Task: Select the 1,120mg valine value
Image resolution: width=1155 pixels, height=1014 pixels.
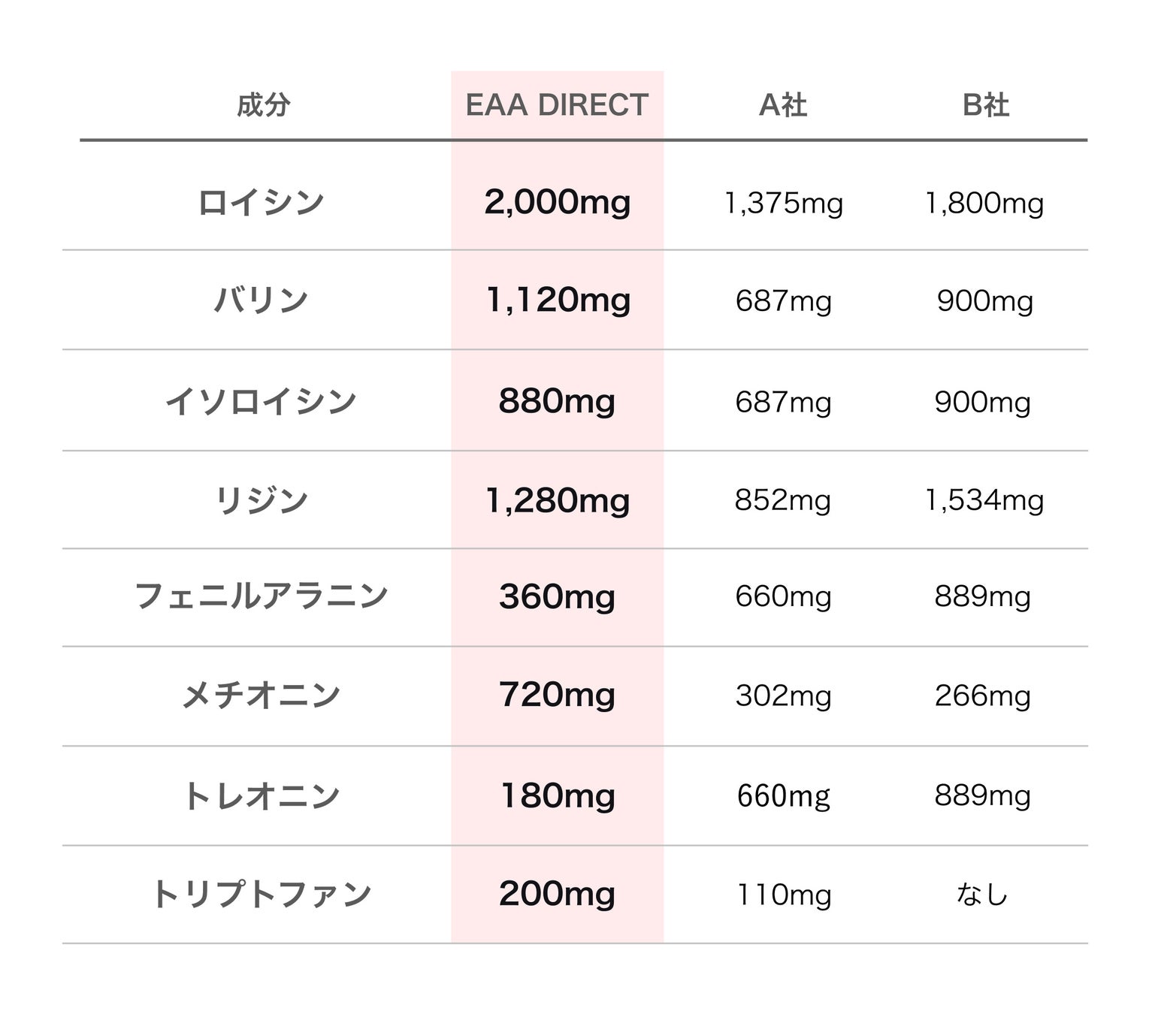Action: point(557,300)
